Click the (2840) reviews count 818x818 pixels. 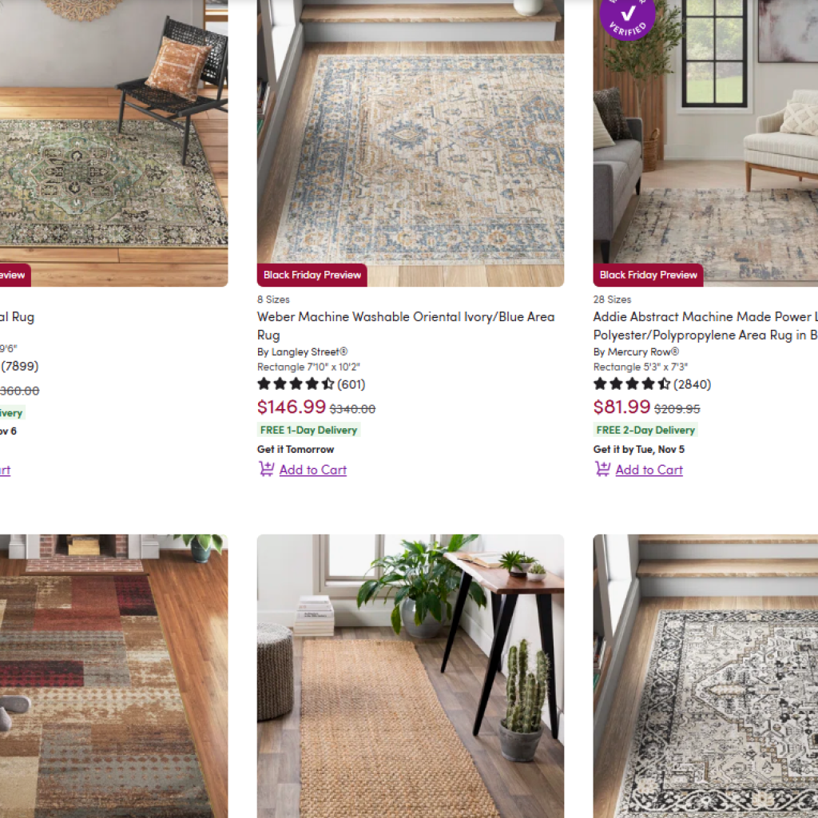click(x=692, y=384)
